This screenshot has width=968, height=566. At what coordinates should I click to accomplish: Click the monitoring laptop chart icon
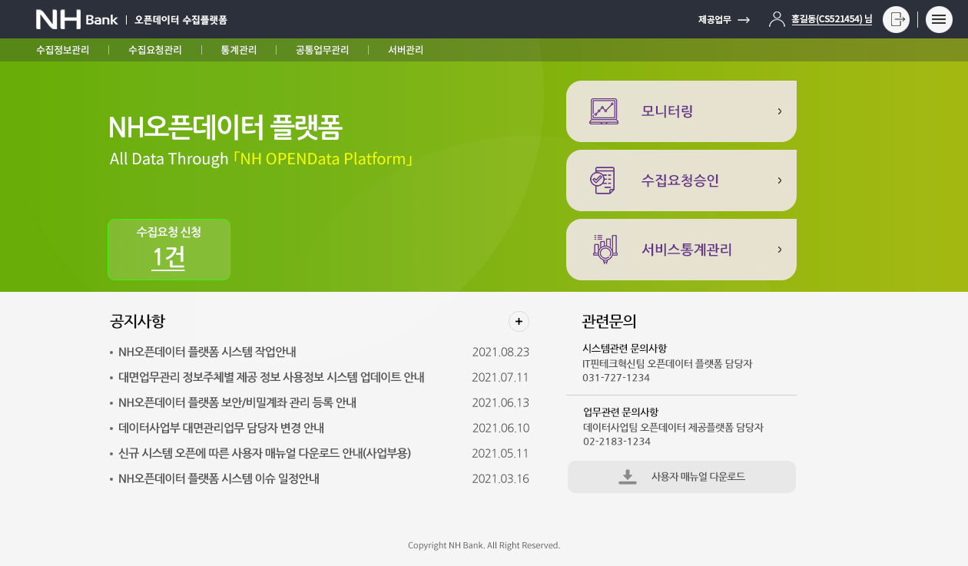pos(604,111)
